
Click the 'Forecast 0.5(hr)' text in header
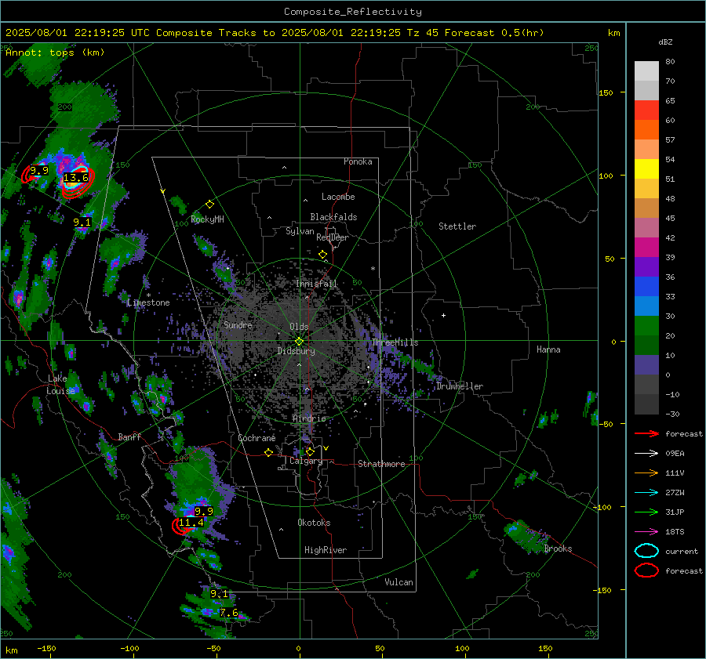click(494, 33)
